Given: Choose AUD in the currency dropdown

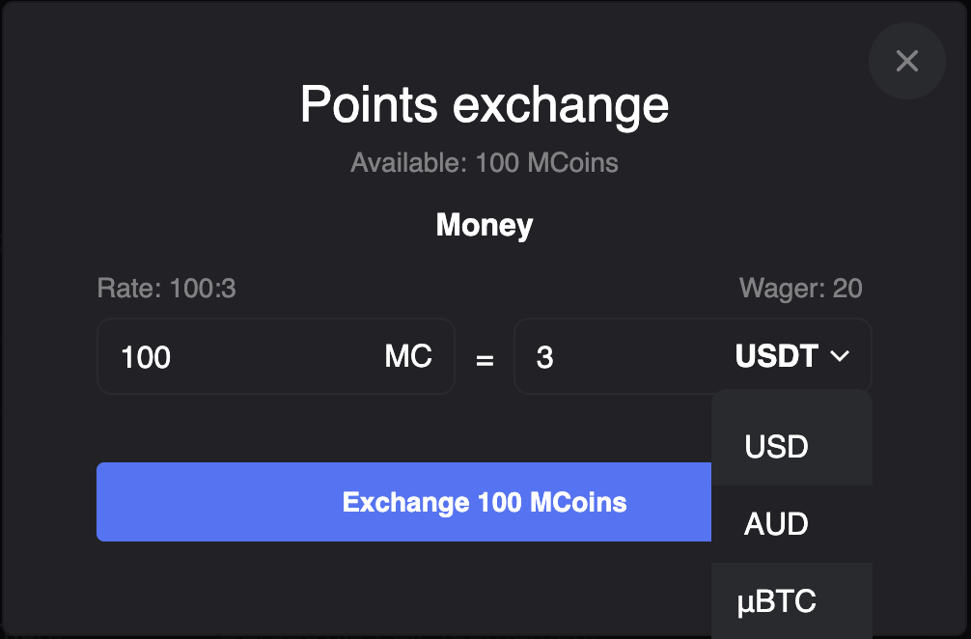Looking at the screenshot, I should [776, 524].
